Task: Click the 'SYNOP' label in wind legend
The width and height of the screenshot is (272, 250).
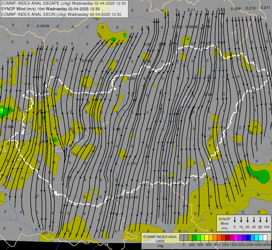Action: [224, 219]
